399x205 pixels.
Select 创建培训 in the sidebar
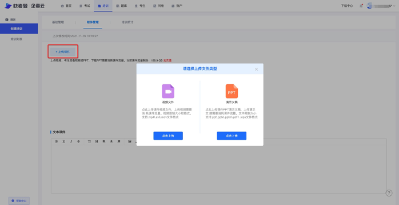pyautogui.click(x=19, y=28)
